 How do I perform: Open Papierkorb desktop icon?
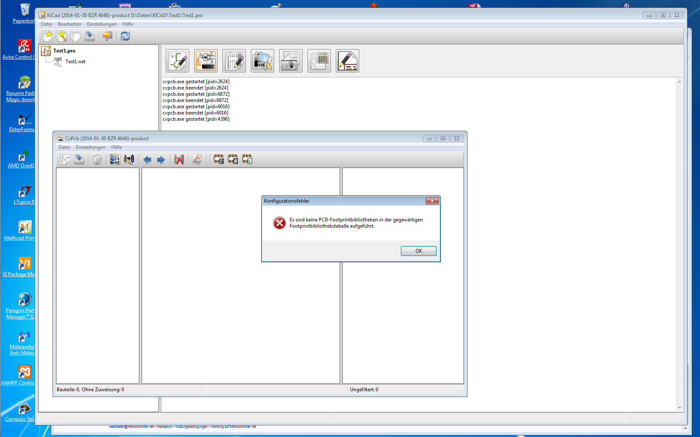(24, 13)
